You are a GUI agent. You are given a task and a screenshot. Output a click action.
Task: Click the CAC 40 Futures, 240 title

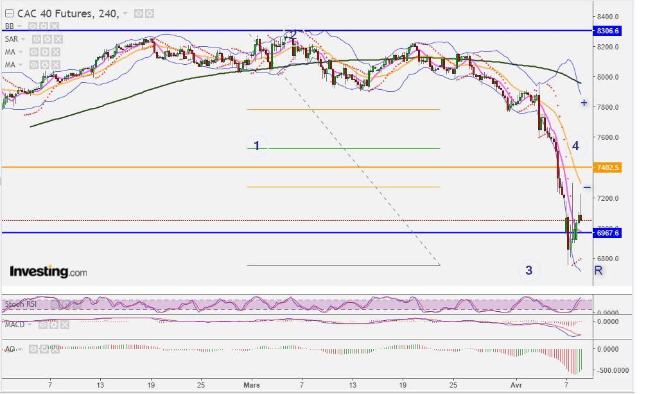[68, 13]
